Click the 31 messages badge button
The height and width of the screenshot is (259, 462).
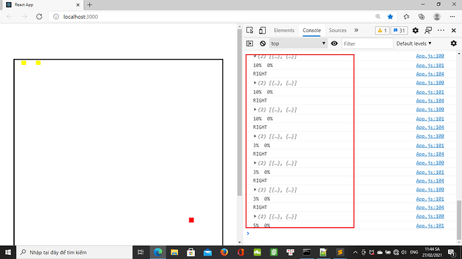coord(399,30)
